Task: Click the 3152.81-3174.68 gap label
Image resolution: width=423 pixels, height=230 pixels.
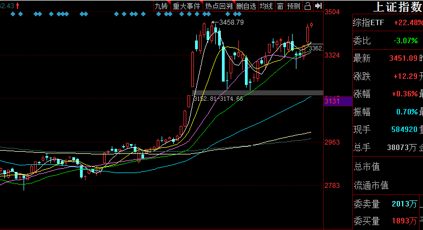Action: (x=218, y=99)
